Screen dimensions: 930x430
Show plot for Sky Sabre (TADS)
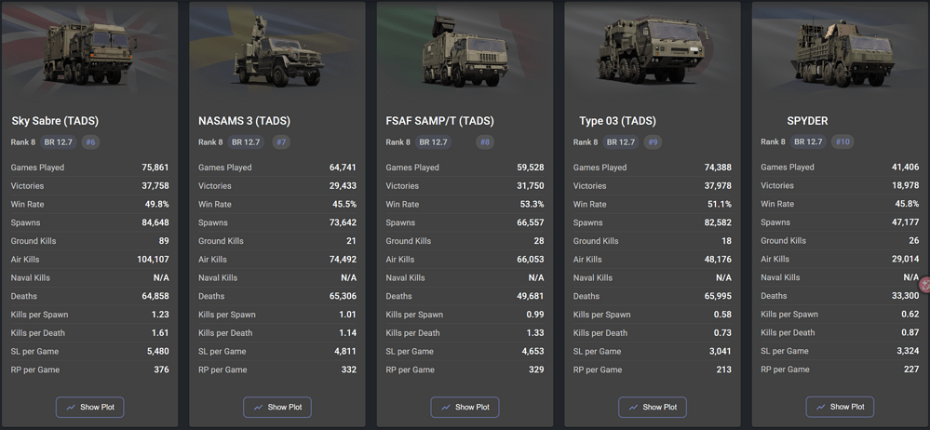point(89,407)
